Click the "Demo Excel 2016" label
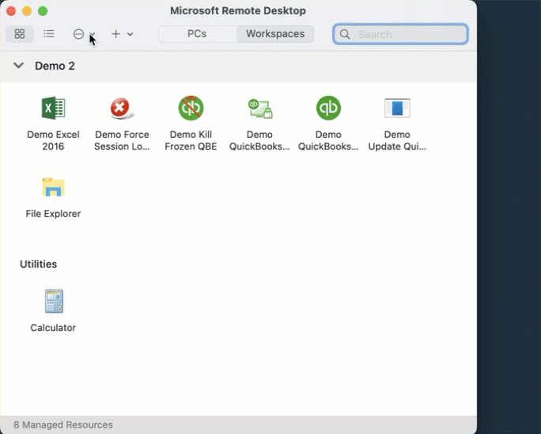541x434 pixels. pyautogui.click(x=53, y=140)
